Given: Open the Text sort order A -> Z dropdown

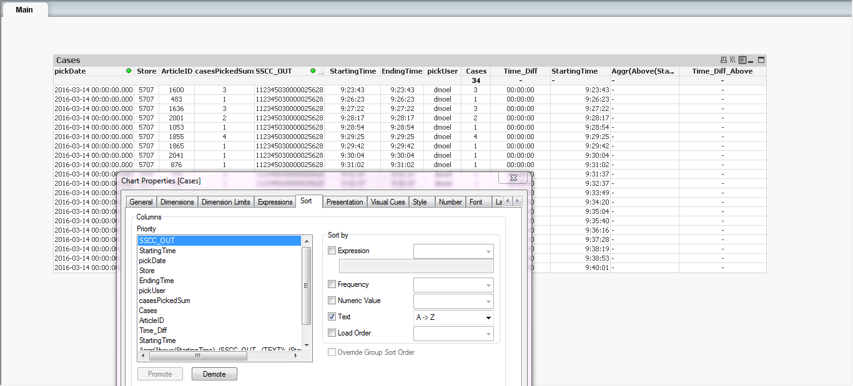Looking at the screenshot, I should click(x=487, y=317).
